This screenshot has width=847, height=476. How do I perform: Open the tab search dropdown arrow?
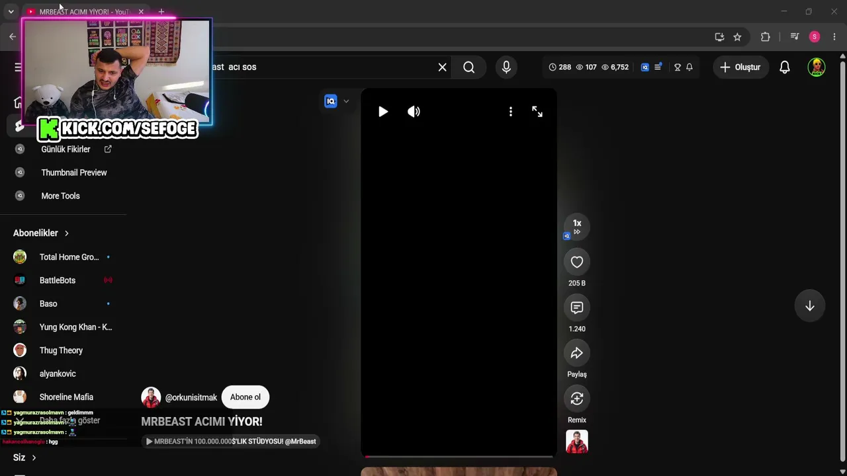[11, 12]
